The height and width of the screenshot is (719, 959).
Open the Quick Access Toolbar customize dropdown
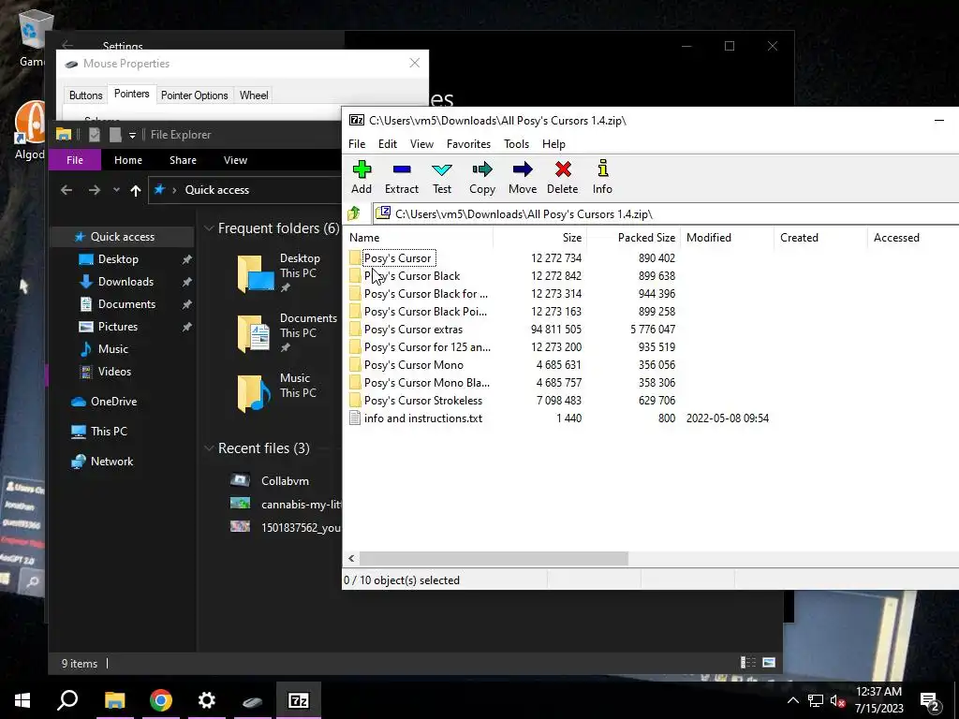[132, 135]
